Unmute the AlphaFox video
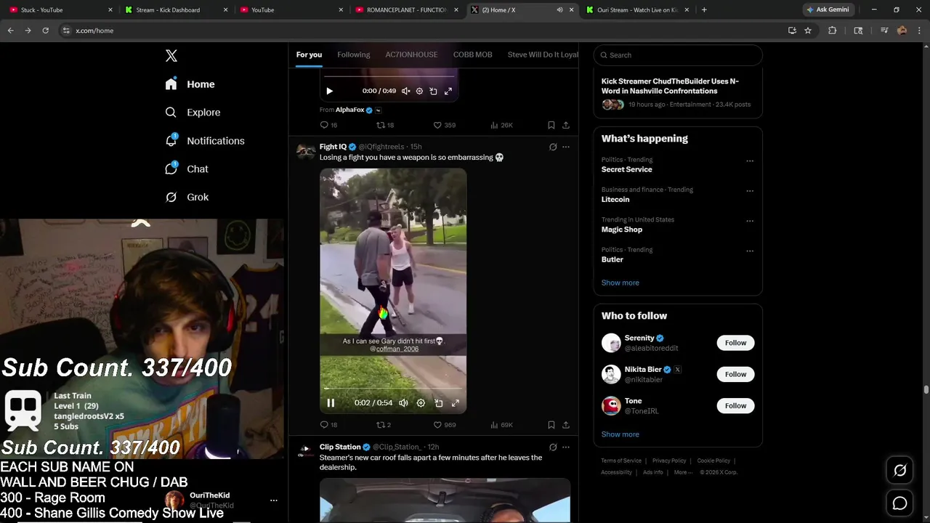The width and height of the screenshot is (930, 523). 405,91
